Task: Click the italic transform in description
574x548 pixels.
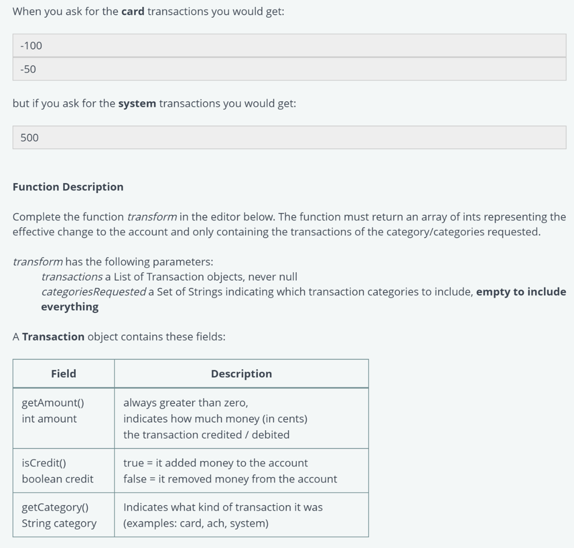Action: [152, 217]
